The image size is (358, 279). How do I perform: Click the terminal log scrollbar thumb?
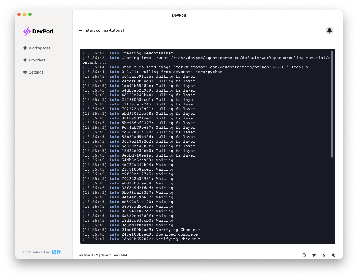click(x=332, y=104)
